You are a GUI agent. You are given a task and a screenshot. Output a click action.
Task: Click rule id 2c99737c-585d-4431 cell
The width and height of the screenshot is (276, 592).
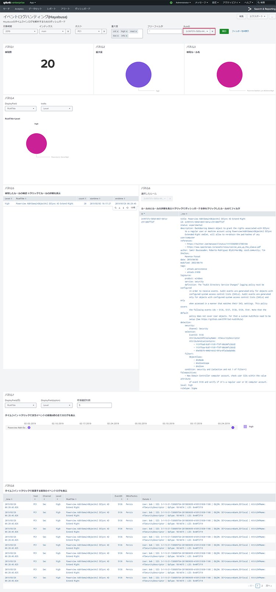[x=155, y=220]
